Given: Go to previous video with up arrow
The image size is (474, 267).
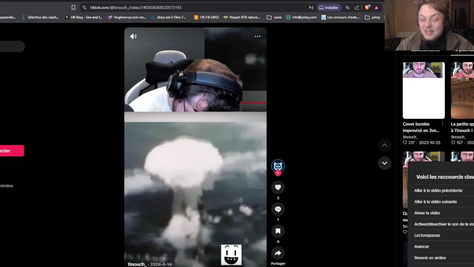Looking at the screenshot, I should tap(384, 145).
